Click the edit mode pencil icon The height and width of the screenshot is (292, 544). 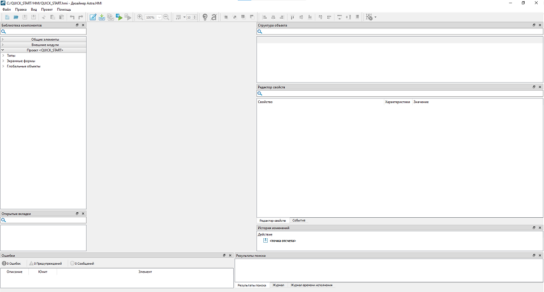(93, 18)
